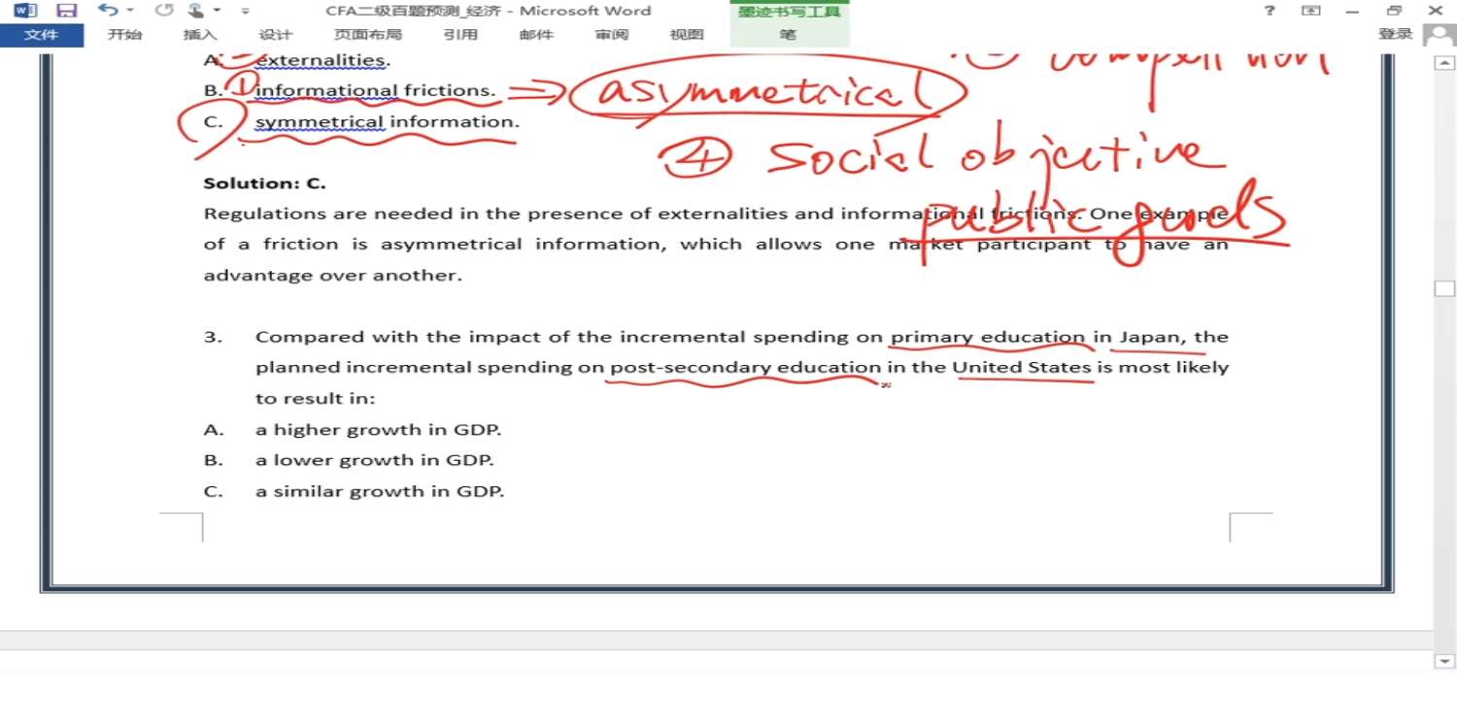This screenshot has height=728, width=1457.
Task: Switch to the 开始 (Home) tab
Action: [124, 35]
